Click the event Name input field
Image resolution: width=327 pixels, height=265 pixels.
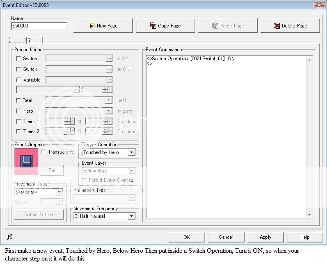(x=39, y=26)
